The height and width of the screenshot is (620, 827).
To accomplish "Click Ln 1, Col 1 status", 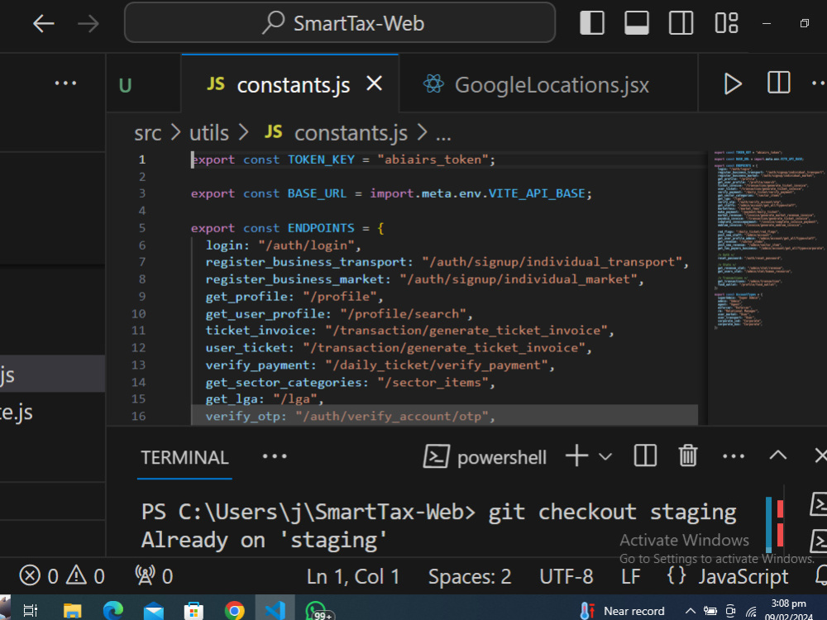I will [x=353, y=577].
